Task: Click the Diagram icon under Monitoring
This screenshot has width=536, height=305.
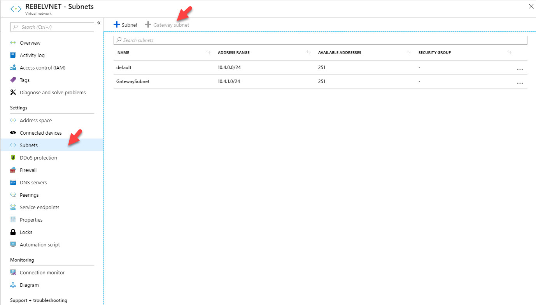Action: (13, 285)
